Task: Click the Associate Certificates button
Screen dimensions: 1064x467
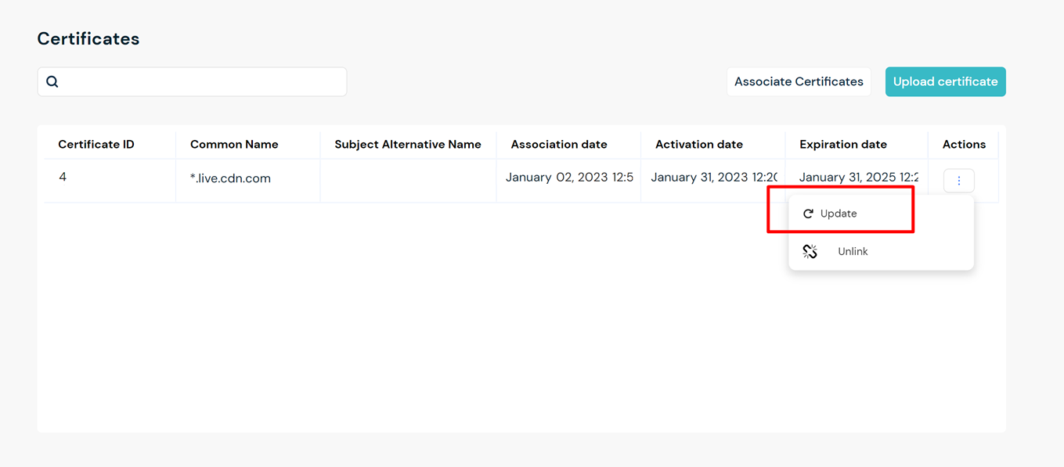Action: pyautogui.click(x=799, y=81)
